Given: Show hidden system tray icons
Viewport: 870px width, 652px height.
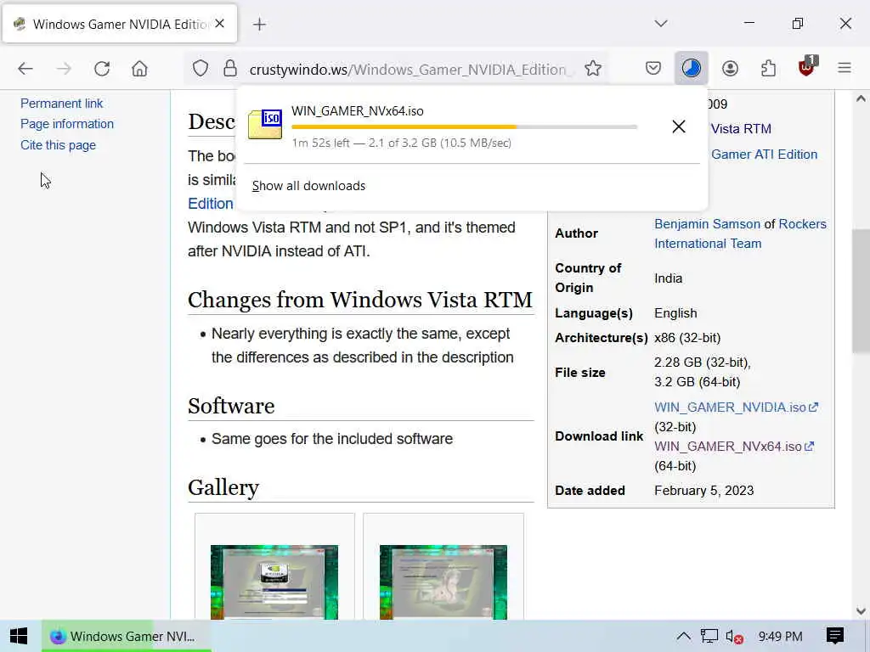Looking at the screenshot, I should click(684, 637).
